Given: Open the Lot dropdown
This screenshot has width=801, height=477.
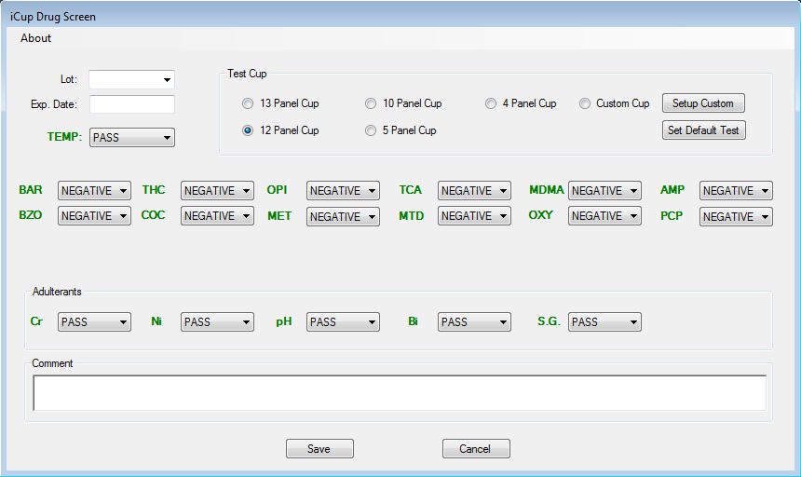Looking at the screenshot, I should [132, 80].
